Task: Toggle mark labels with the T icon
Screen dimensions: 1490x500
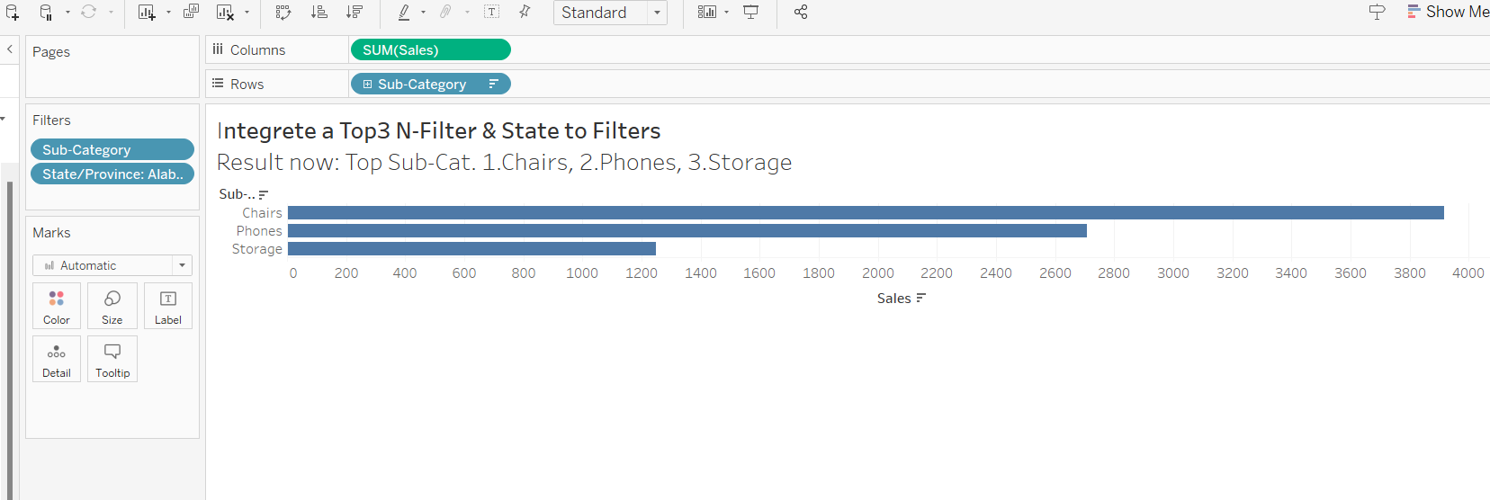Action: [x=491, y=13]
